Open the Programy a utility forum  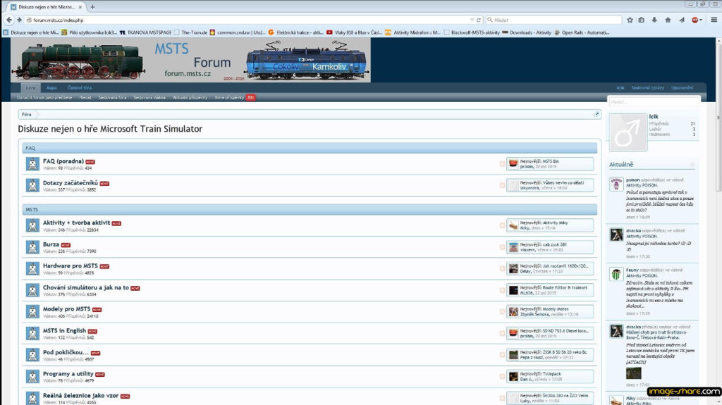pos(68,374)
